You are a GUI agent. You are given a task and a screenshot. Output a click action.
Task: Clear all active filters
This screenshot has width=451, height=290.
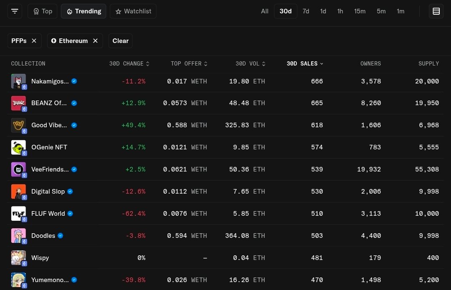pyautogui.click(x=120, y=41)
